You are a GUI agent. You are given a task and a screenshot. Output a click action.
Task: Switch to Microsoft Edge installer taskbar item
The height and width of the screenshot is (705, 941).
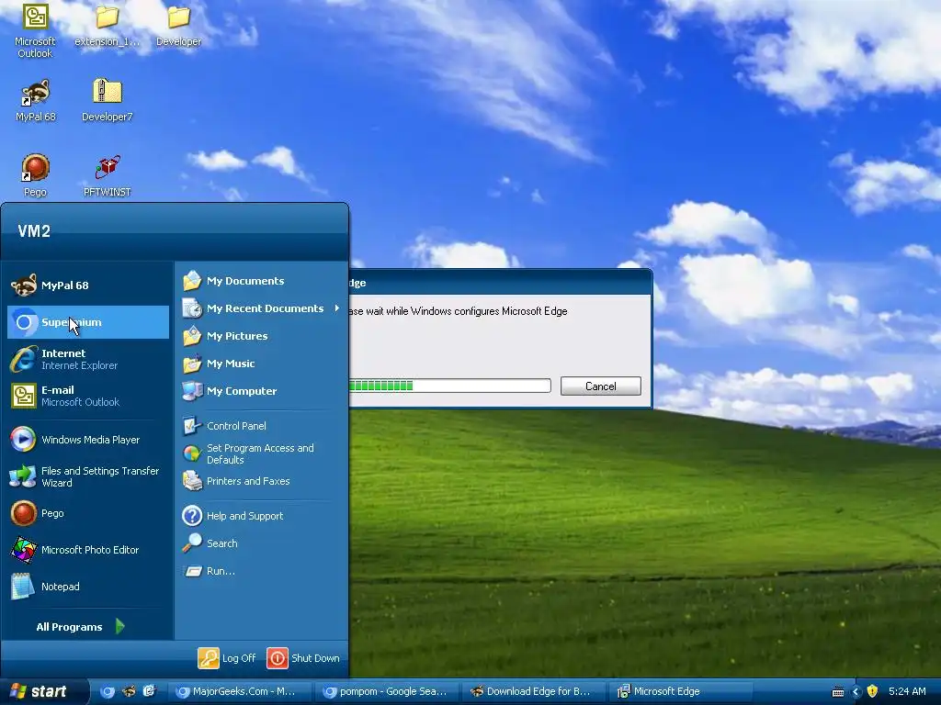(681, 691)
